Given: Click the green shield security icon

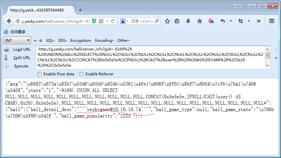Looking at the screenshot, I should pos(94,21).
